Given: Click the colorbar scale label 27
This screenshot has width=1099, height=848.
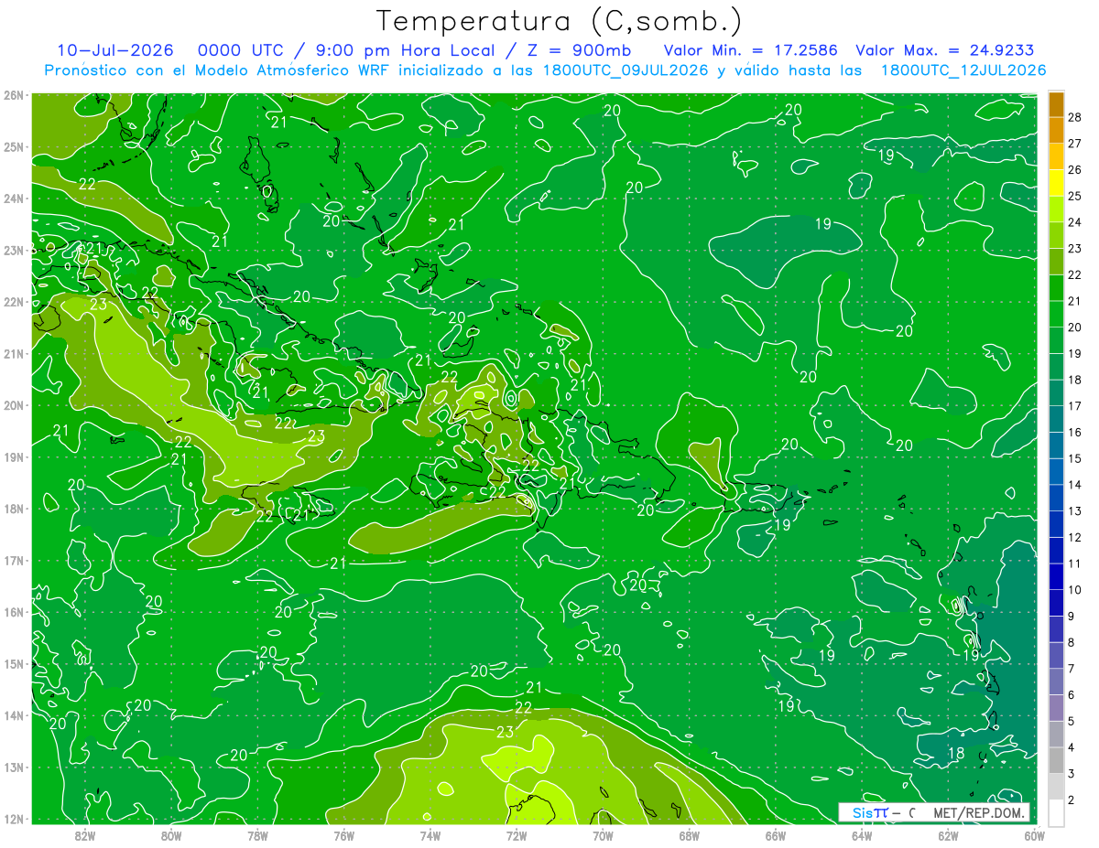Looking at the screenshot, I should coord(1075,144).
